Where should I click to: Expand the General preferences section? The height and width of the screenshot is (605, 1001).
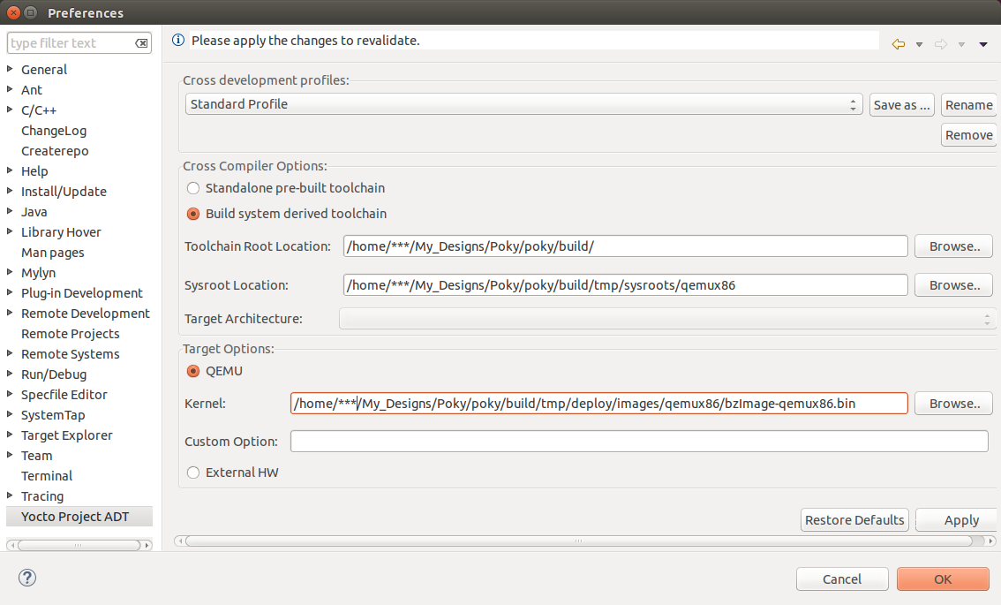tap(9, 69)
